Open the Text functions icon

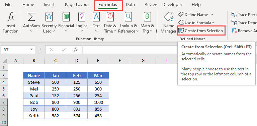click(96, 17)
